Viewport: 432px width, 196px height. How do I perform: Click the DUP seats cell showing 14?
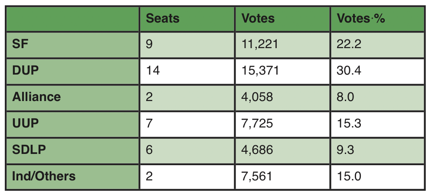coord(153,70)
